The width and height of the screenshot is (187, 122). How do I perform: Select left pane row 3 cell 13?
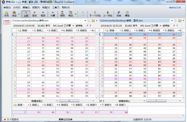click(x=24, y=41)
